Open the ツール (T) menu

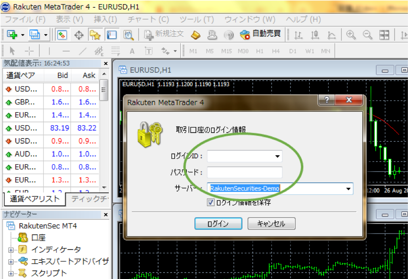click(197, 19)
